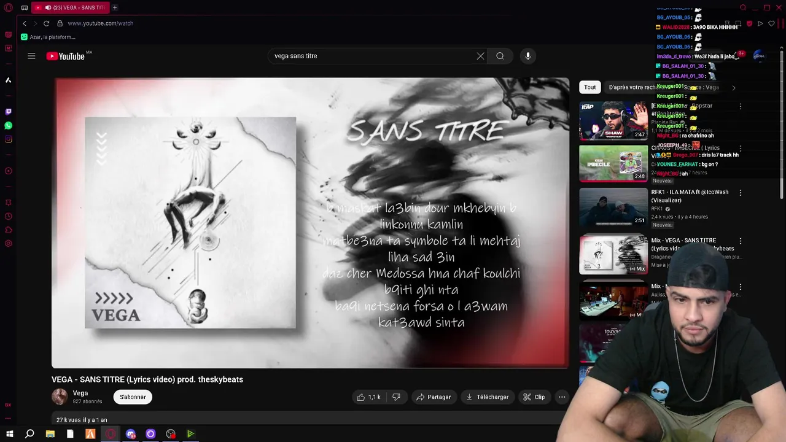Open Windows taskbar search
The height and width of the screenshot is (442, 786).
click(x=29, y=434)
